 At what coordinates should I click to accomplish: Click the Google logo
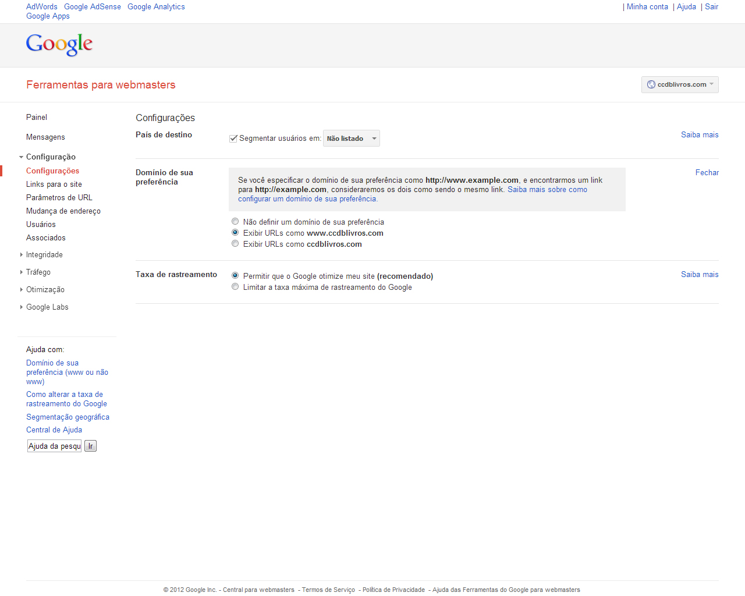pyautogui.click(x=59, y=44)
